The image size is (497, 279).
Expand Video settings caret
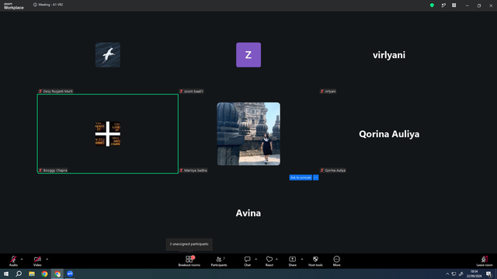point(47,259)
